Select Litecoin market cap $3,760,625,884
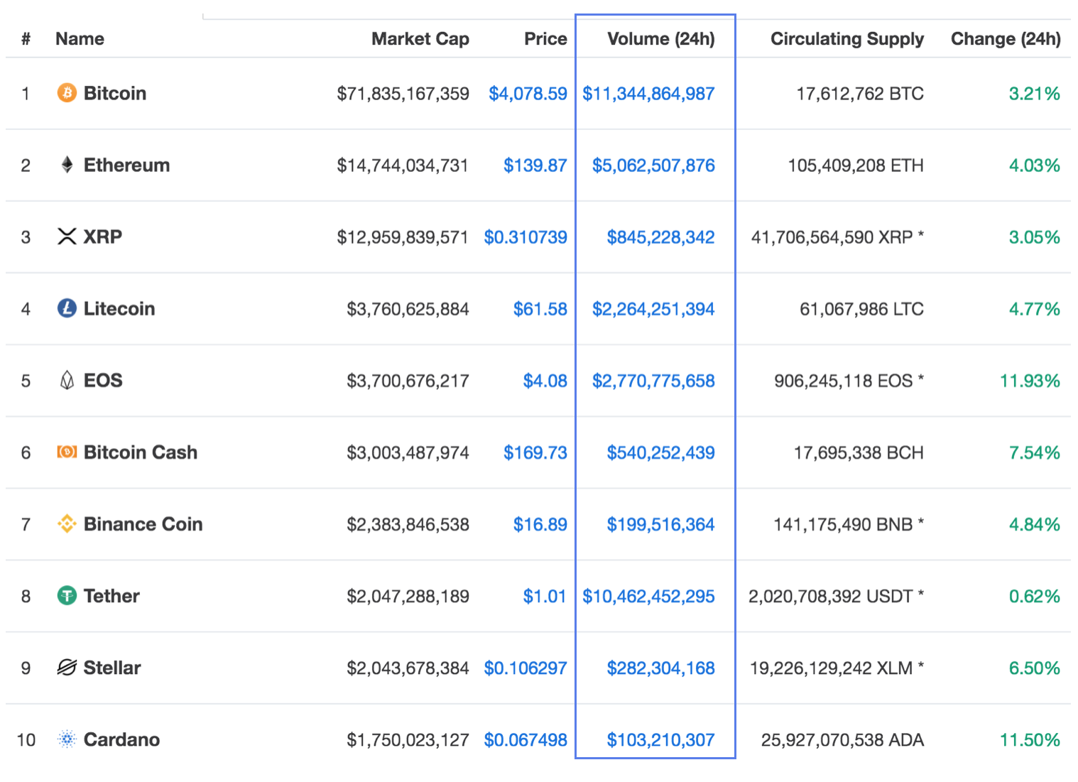The width and height of the screenshot is (1078, 782). pos(408,308)
